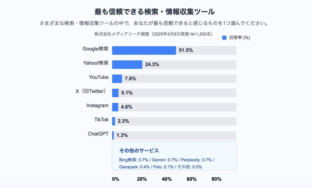Viewport: 312px width, 188px height.
Task: Click the blue Instagram bar
Action: 115,107
